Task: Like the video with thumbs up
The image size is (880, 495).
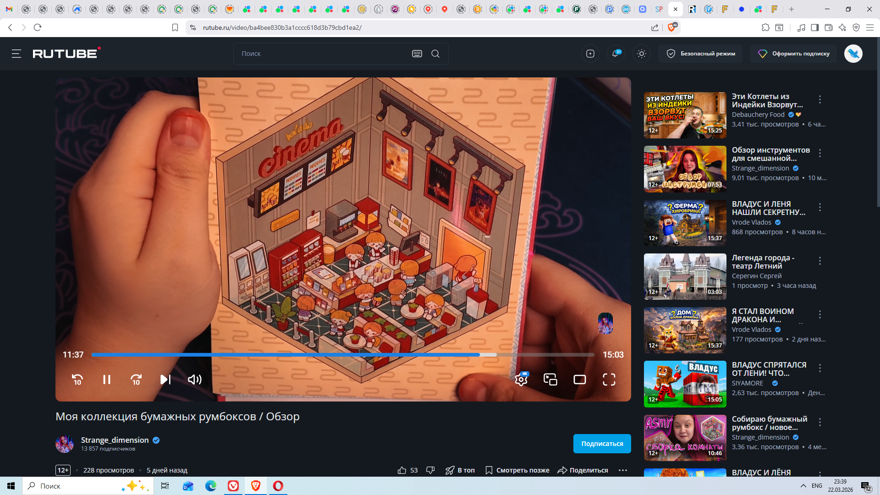Action: (402, 470)
